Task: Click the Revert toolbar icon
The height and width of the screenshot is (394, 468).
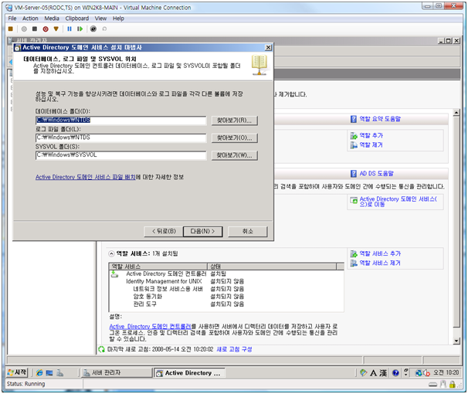Action: click(104, 29)
